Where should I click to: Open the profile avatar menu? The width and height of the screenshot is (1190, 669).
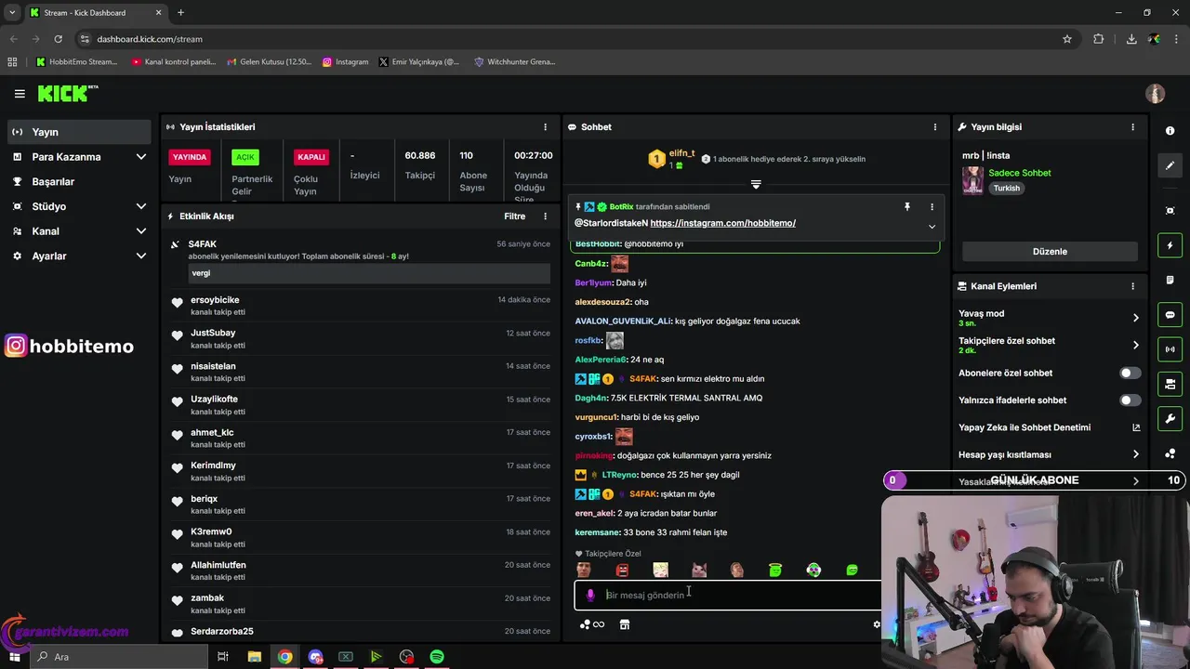coord(1156,94)
